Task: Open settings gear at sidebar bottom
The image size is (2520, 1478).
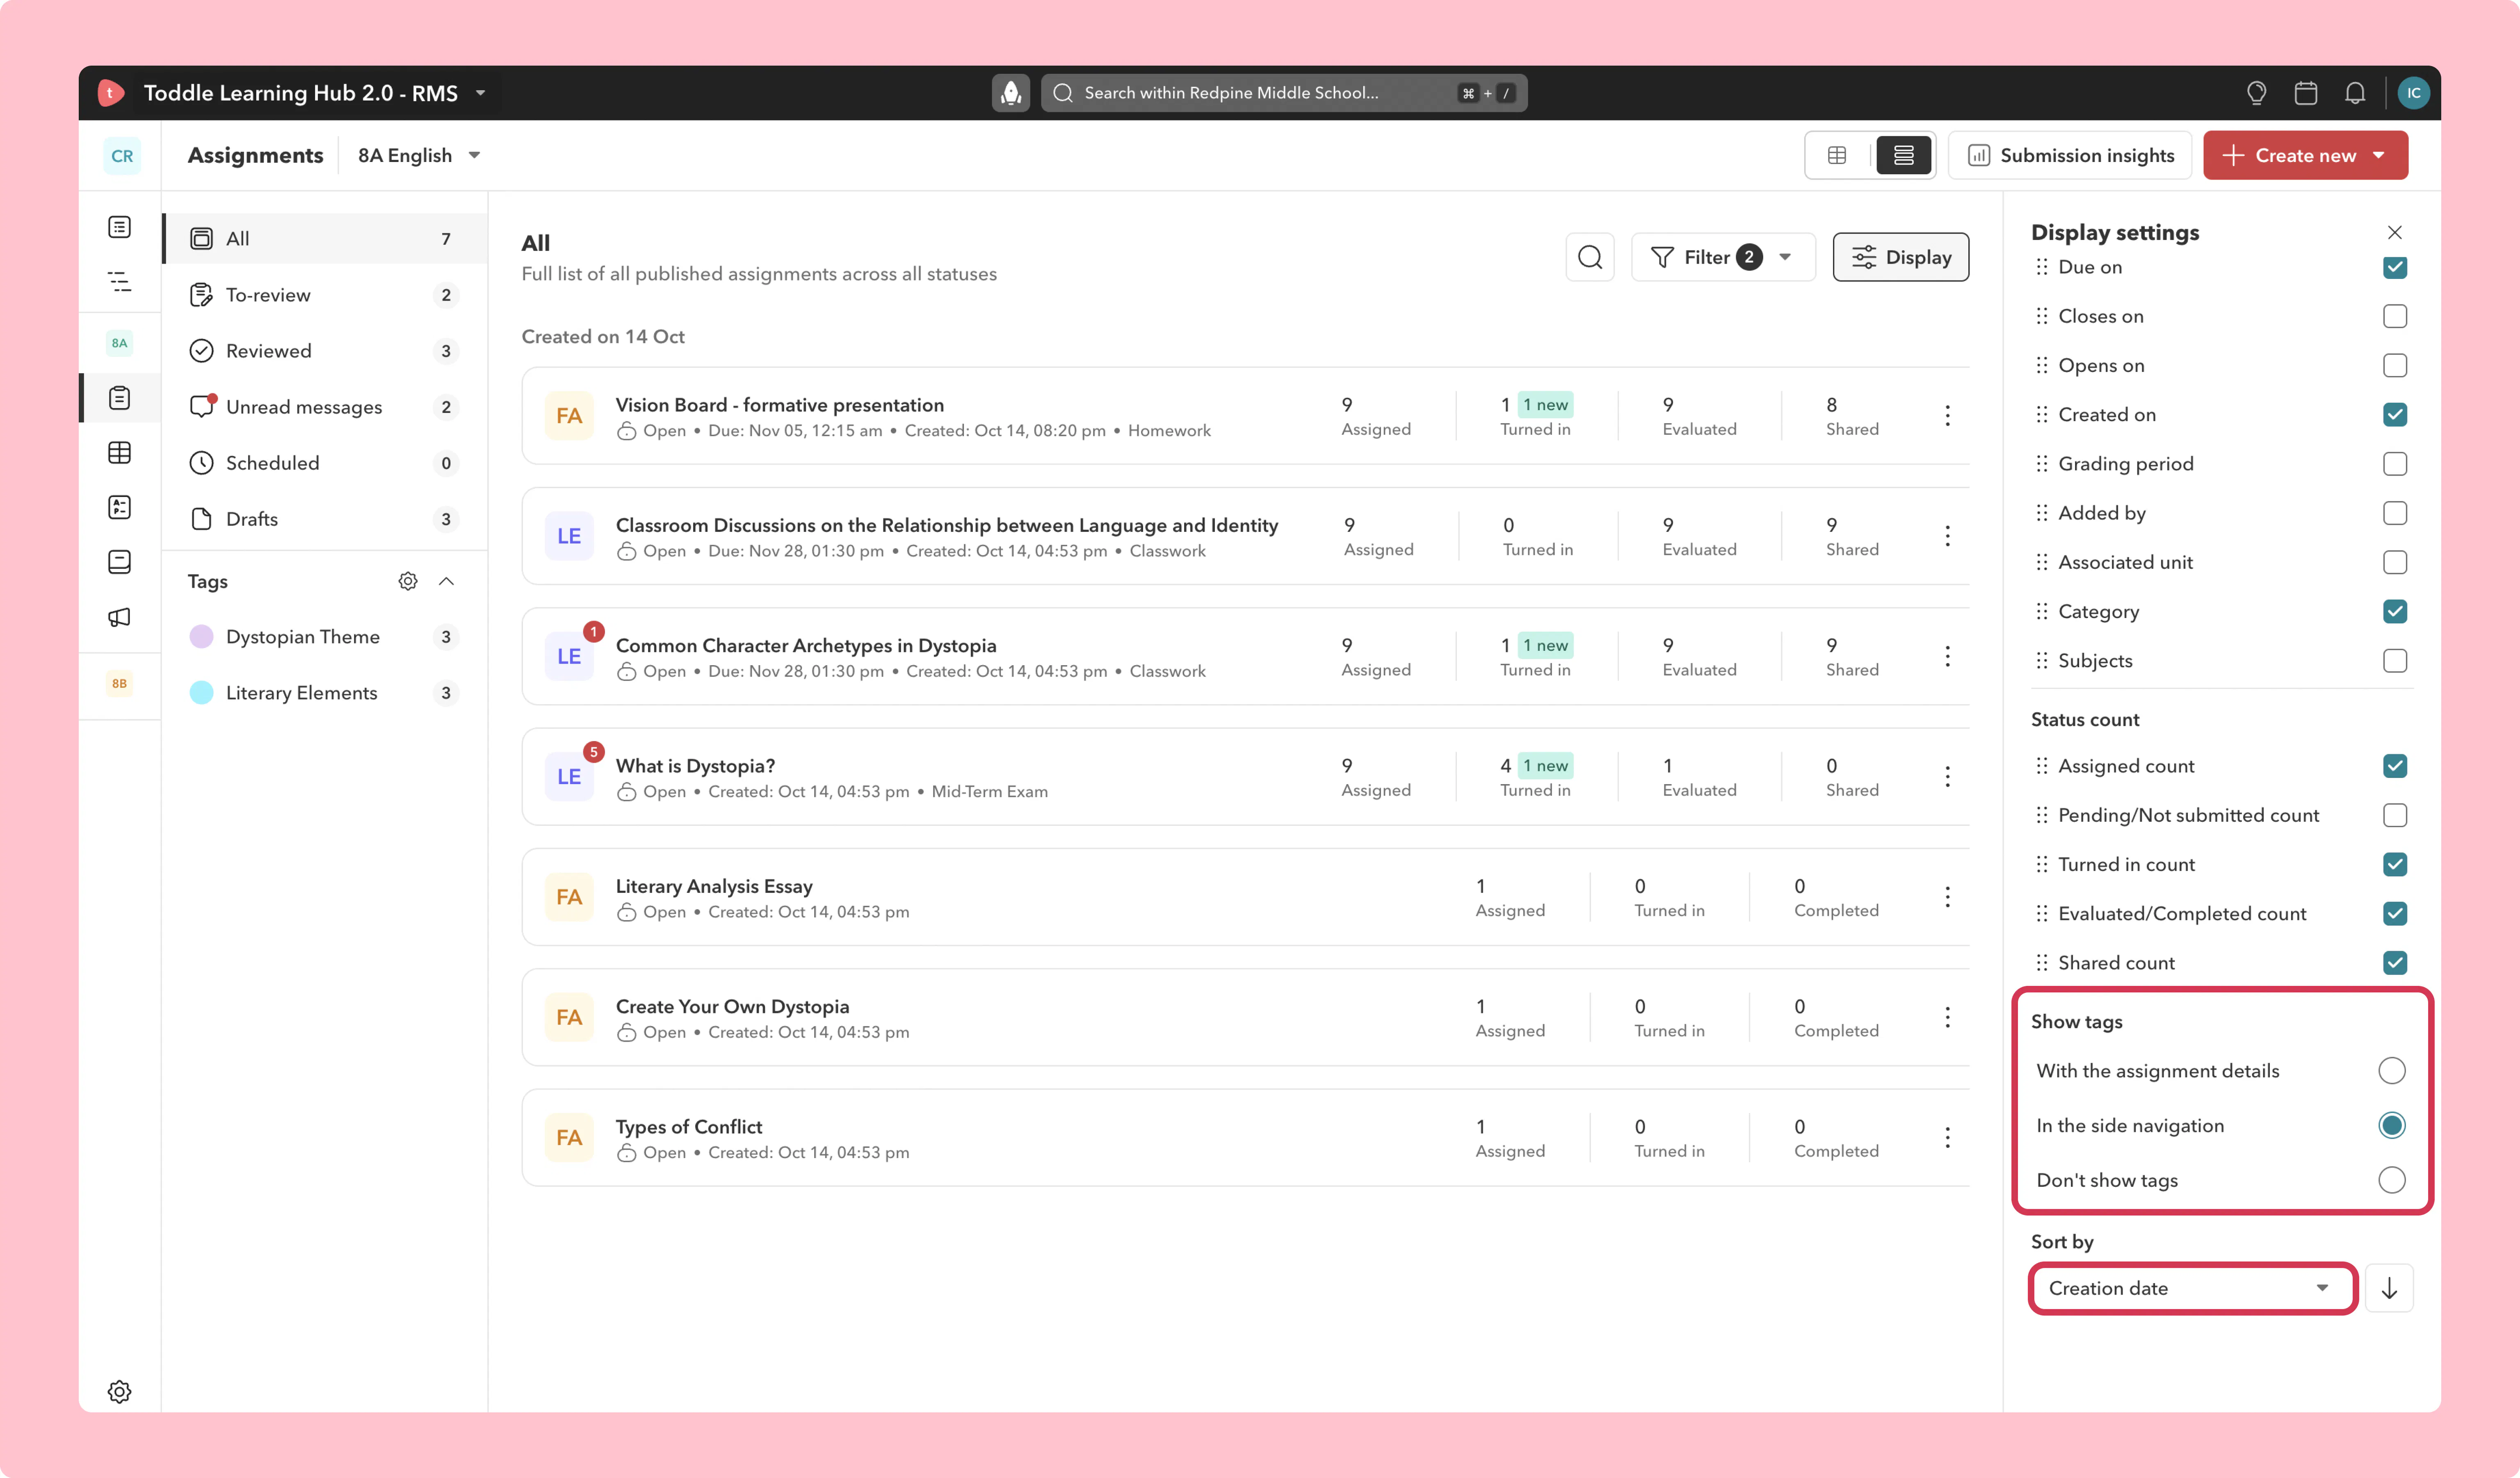Action: click(x=119, y=1391)
